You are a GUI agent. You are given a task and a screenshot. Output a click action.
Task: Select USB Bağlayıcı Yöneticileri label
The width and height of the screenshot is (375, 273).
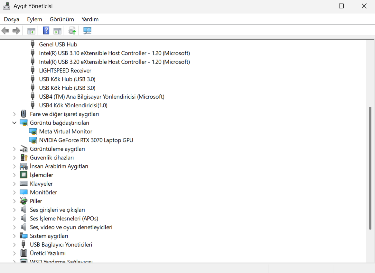[x=61, y=245]
